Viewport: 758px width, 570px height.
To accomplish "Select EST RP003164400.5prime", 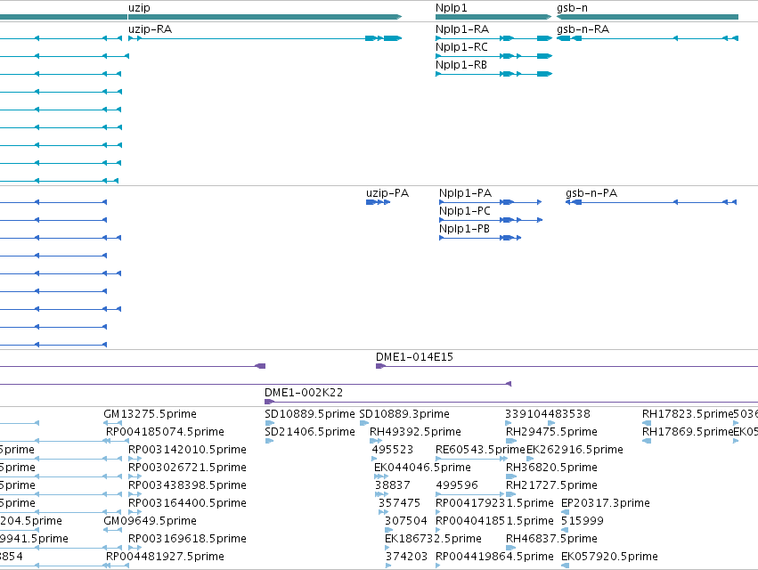I will [187, 503].
